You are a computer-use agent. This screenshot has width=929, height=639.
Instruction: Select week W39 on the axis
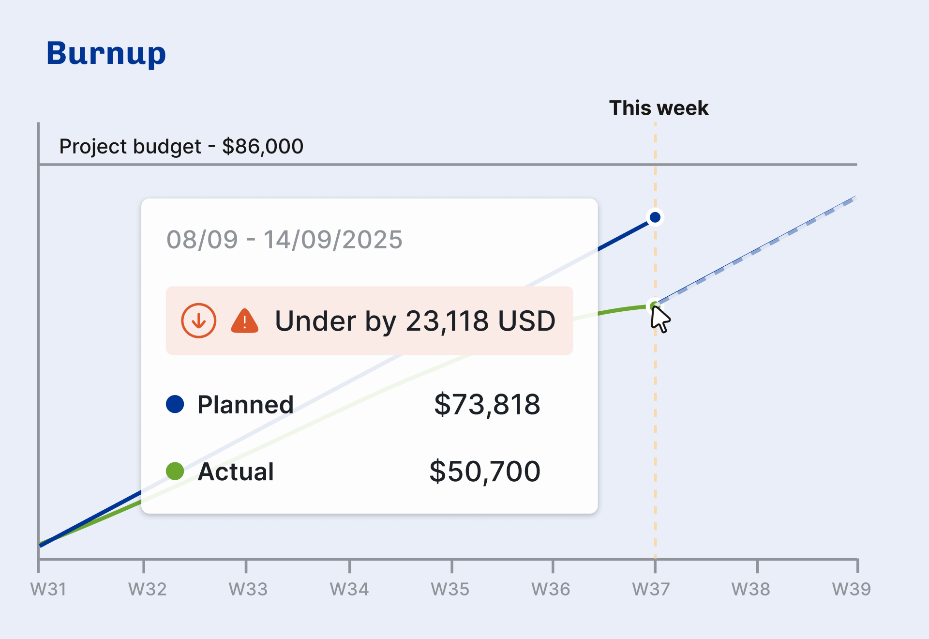852,589
